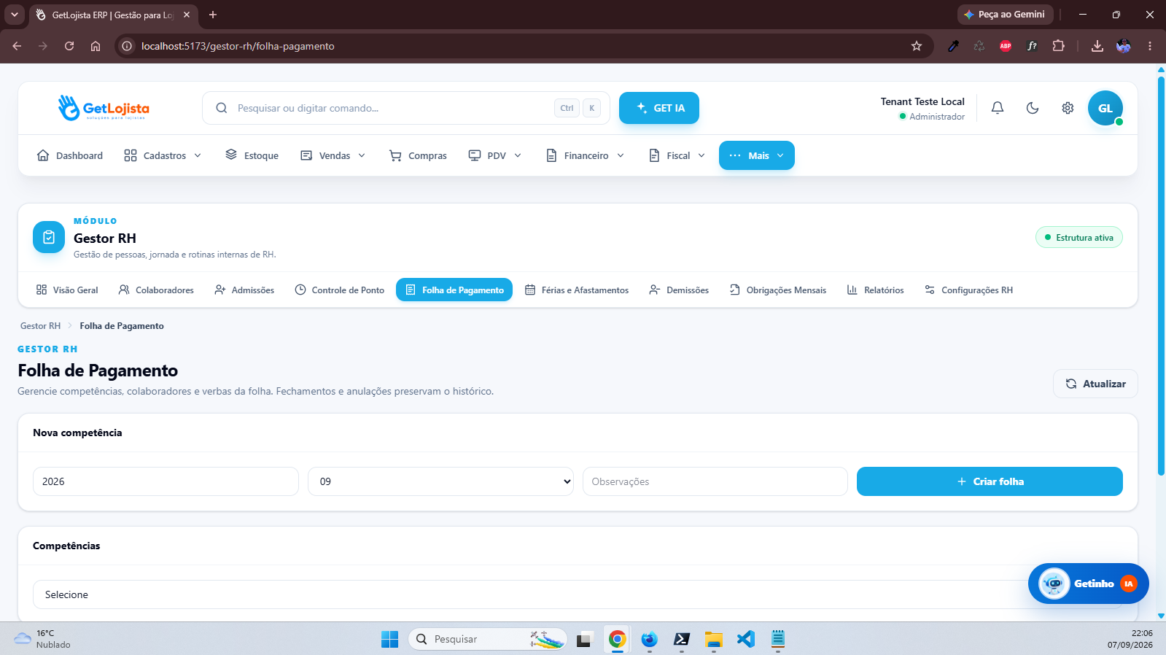The image size is (1166, 655).
Task: Switch to Visão Geral tab
Action: (x=67, y=290)
